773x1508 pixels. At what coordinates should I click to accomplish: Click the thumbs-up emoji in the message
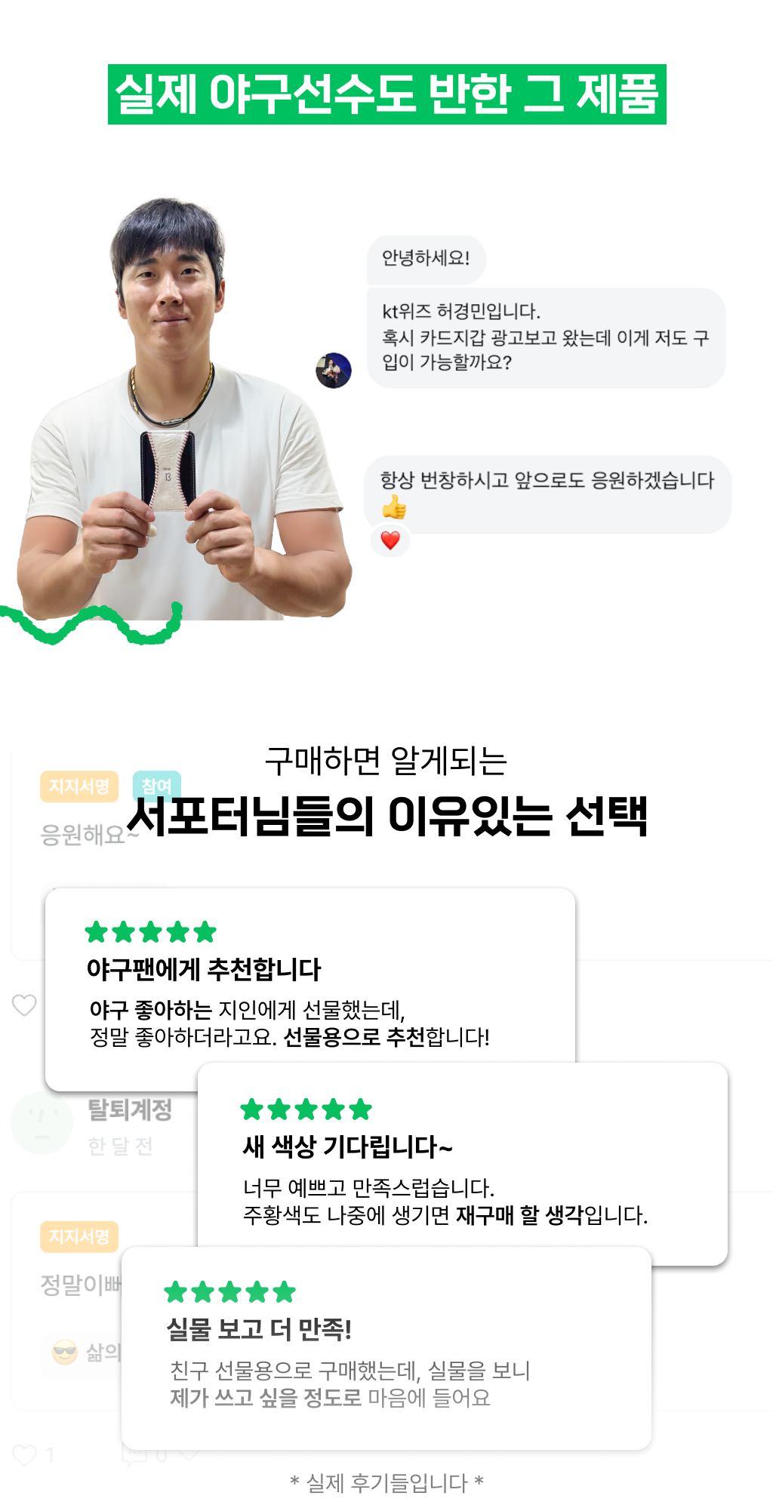[x=394, y=507]
